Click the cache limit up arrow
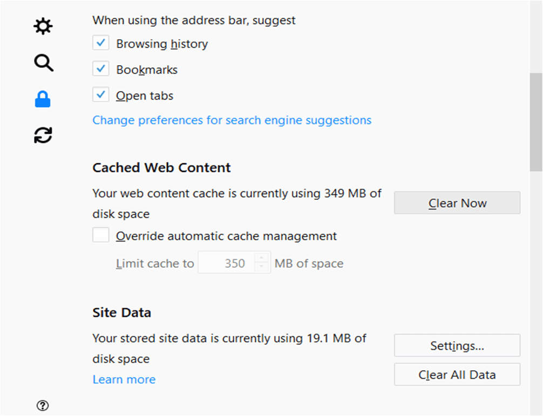This screenshot has width=543, height=416. pos(261,258)
